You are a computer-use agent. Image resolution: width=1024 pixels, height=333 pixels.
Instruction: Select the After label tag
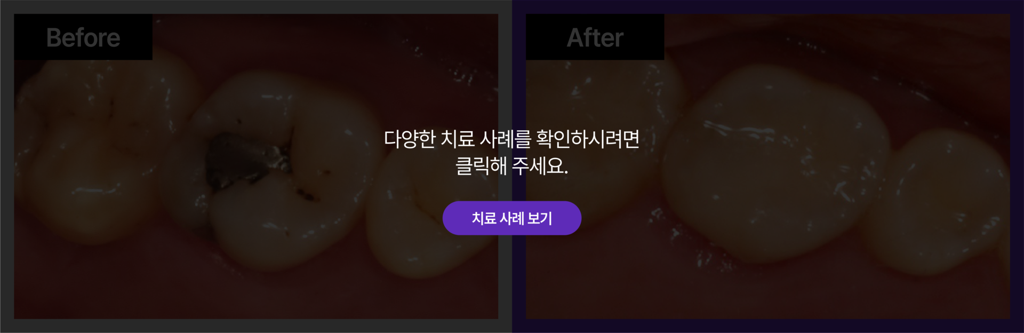point(595,37)
